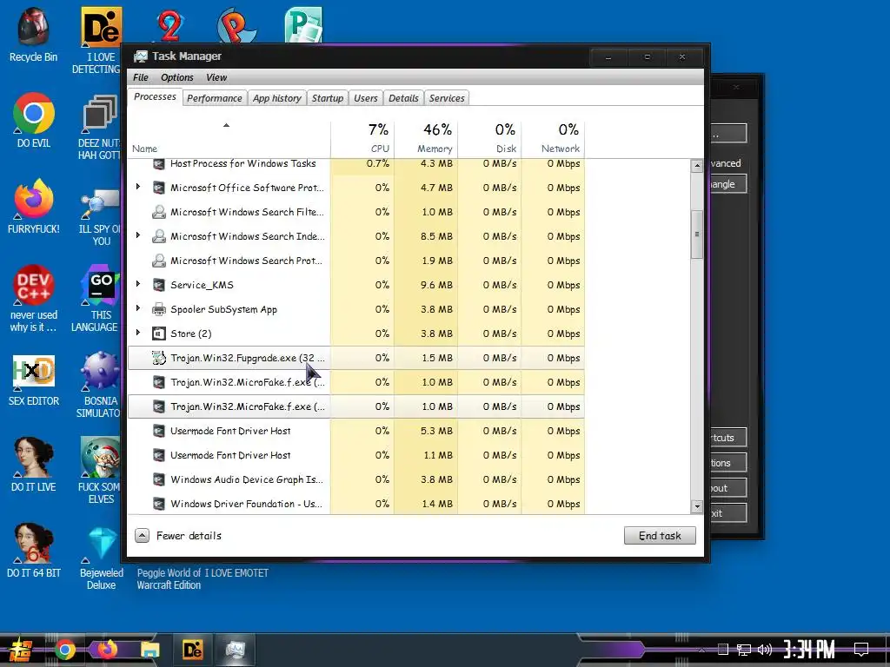Sort processes by the Memory column
Viewport: 890px width, 667px height.
tap(426, 138)
